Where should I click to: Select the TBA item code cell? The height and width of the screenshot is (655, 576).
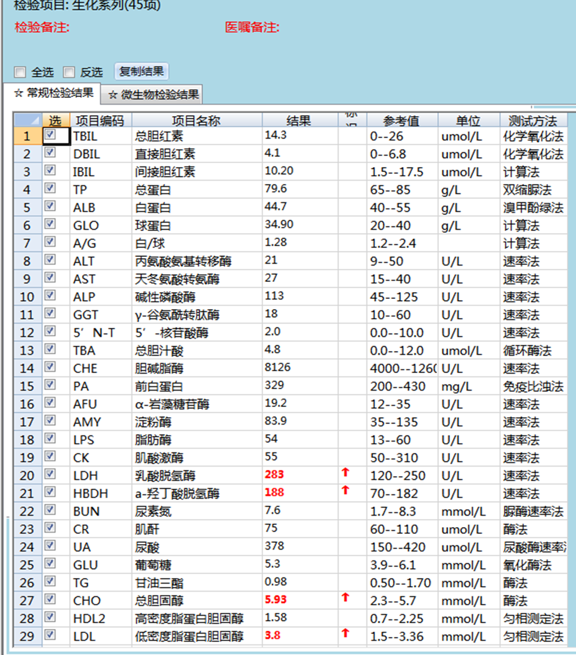click(x=101, y=350)
